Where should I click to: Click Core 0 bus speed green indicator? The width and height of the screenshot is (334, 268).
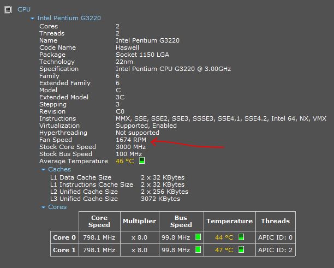point(198,237)
